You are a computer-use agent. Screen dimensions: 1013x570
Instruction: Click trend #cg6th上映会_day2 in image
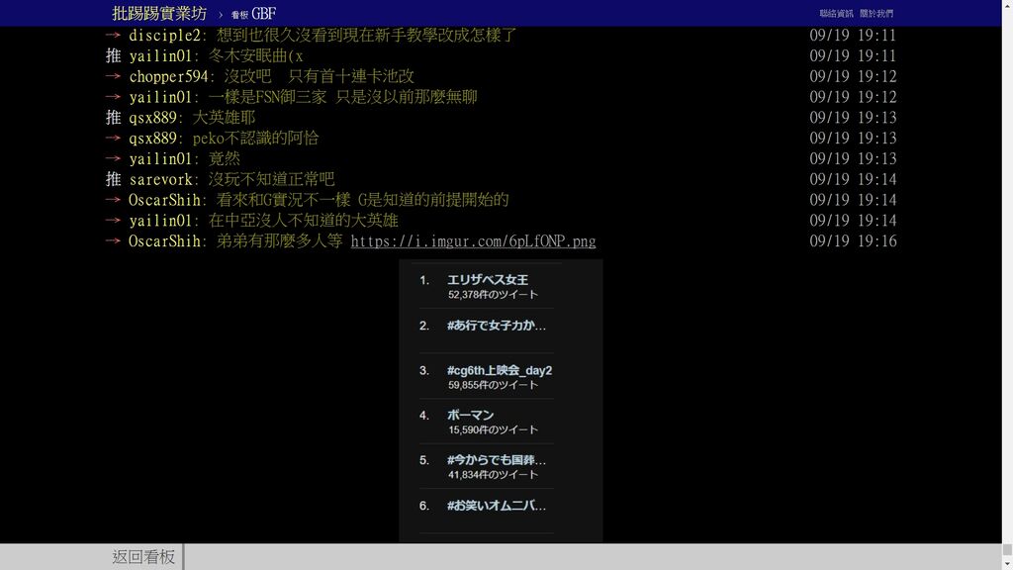click(500, 370)
